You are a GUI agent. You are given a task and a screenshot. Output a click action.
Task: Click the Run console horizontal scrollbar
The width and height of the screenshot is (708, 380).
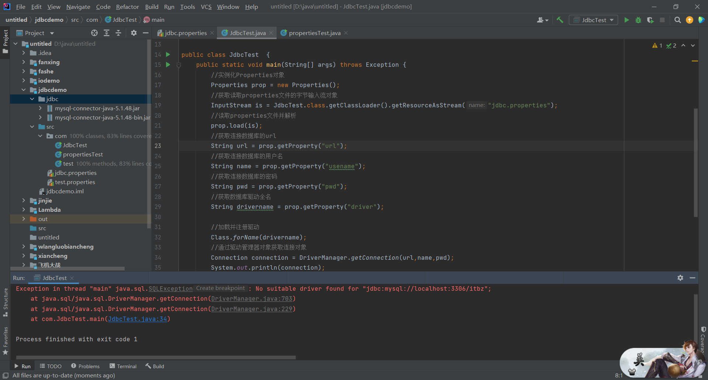coord(156,357)
